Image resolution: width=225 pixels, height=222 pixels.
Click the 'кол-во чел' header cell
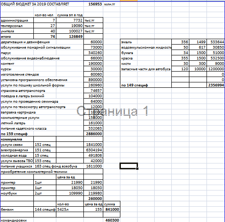click(45, 15)
